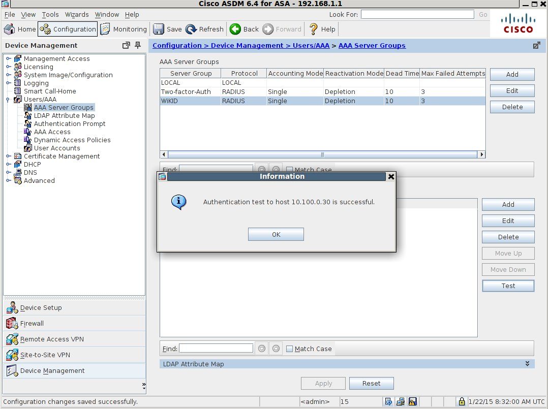Click the lock icon in status bar
The width and height of the screenshot is (548, 409).
(x=461, y=401)
